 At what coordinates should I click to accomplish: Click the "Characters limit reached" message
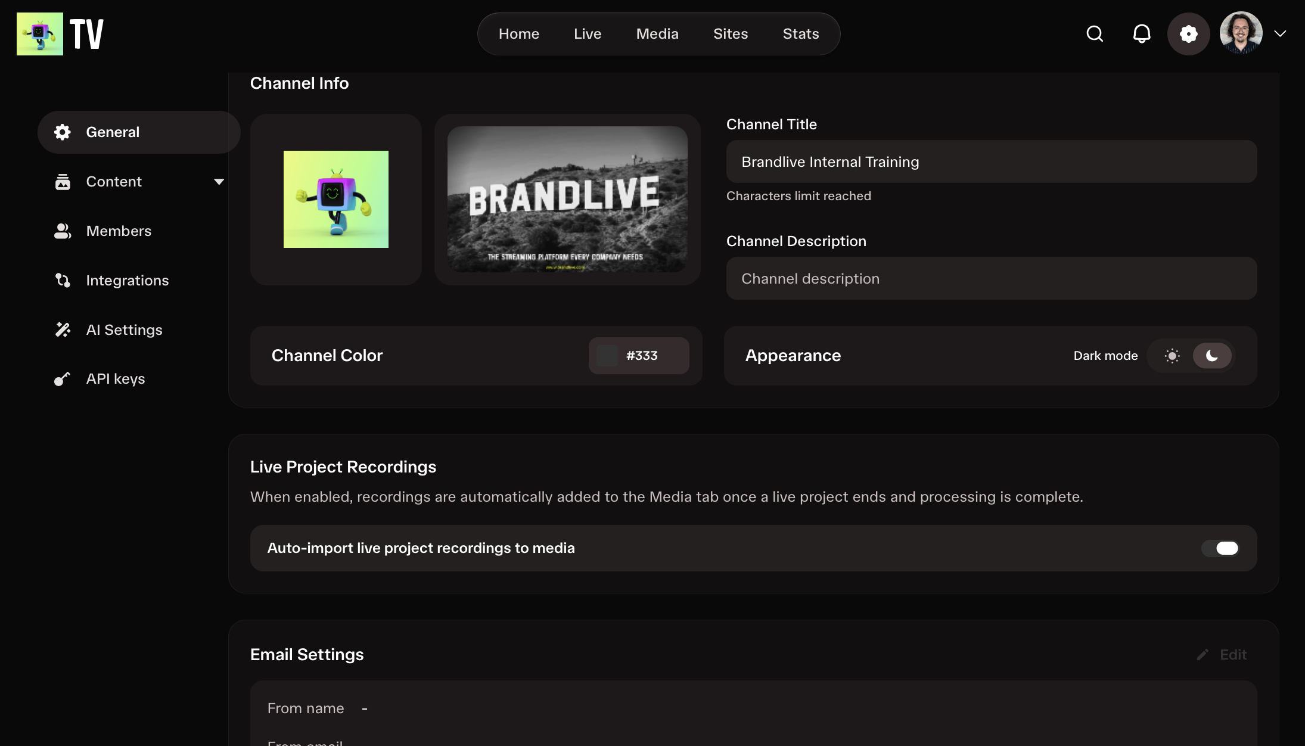click(x=798, y=196)
